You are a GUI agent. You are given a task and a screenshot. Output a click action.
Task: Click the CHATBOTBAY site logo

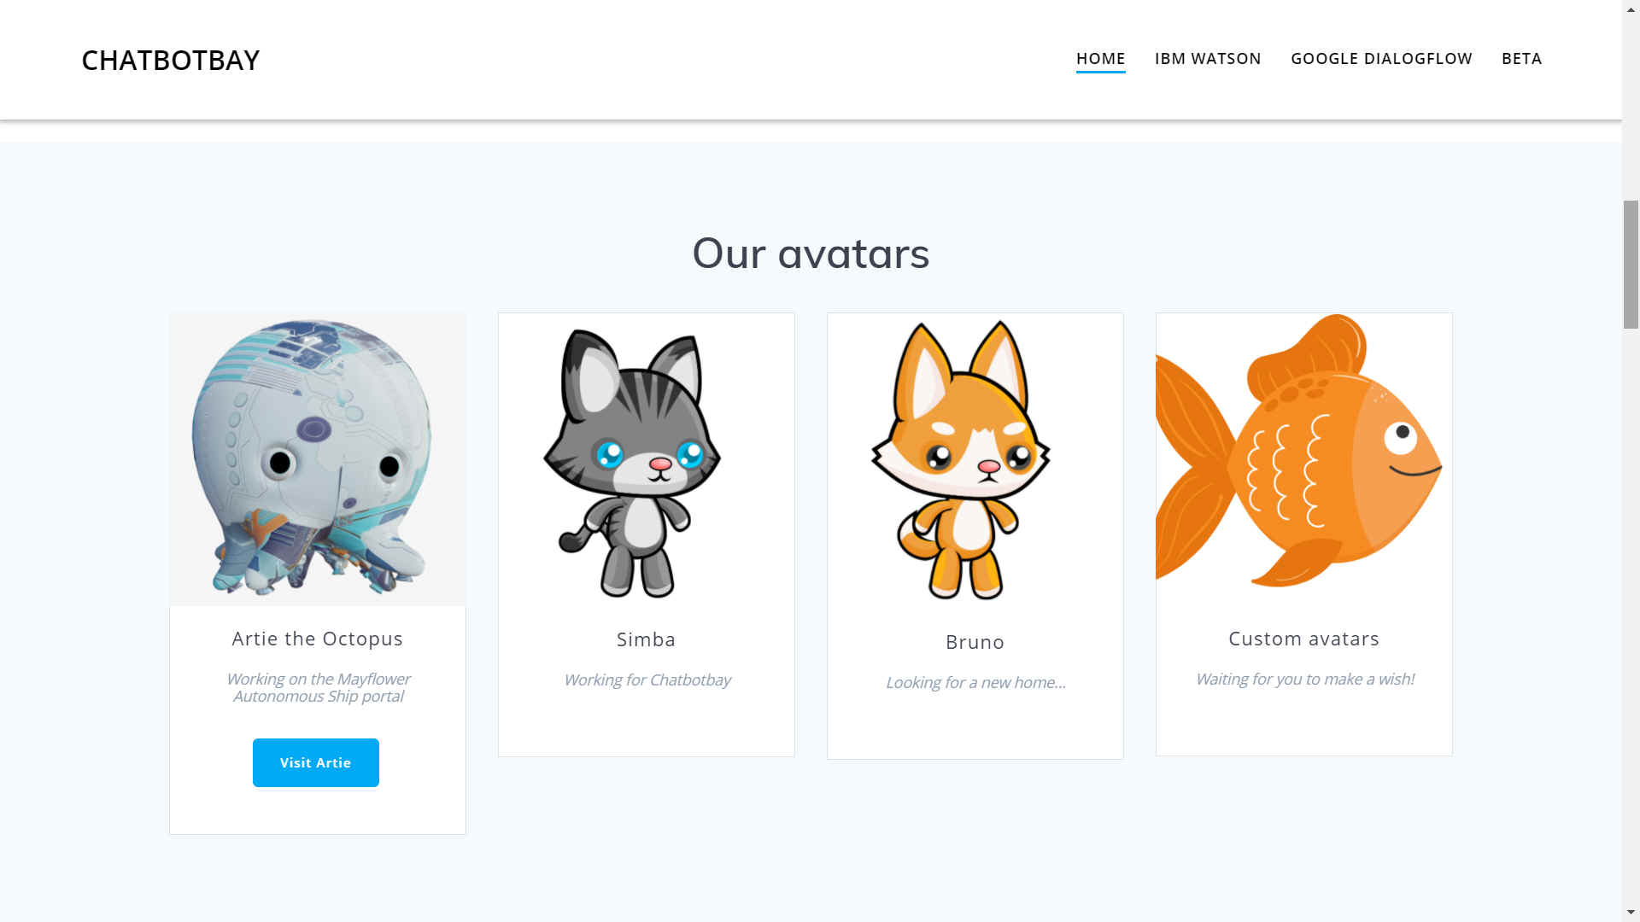click(171, 60)
